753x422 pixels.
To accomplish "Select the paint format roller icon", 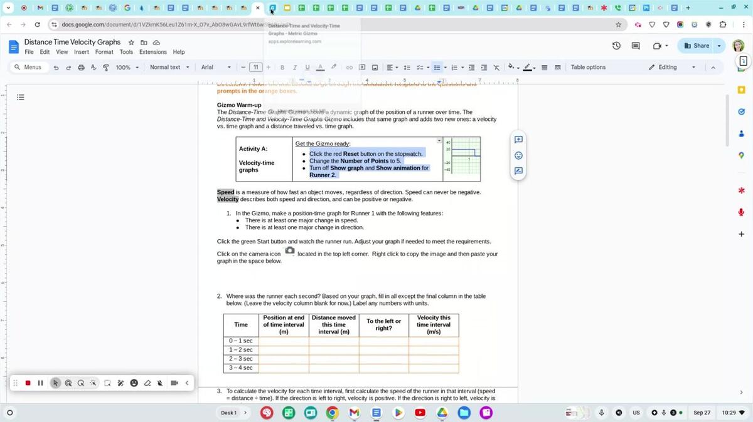I will click(x=105, y=68).
